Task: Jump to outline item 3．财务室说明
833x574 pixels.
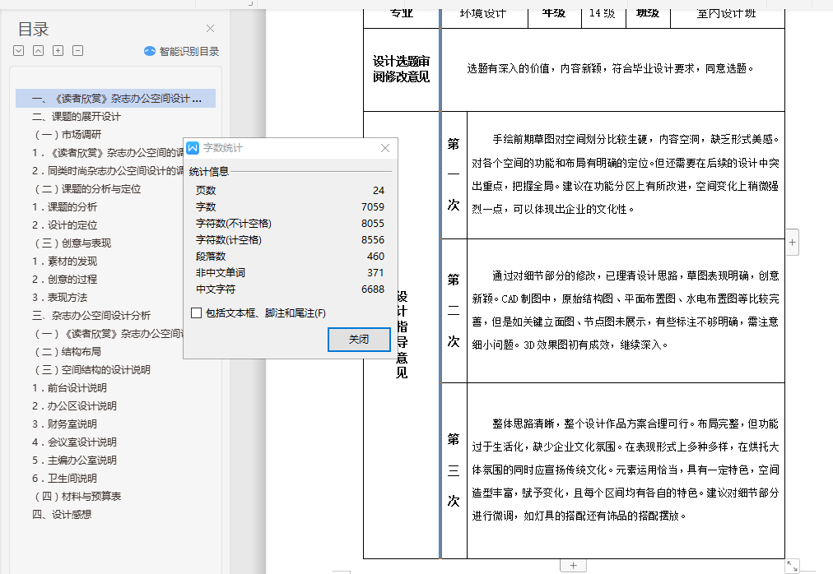Action: [x=64, y=424]
